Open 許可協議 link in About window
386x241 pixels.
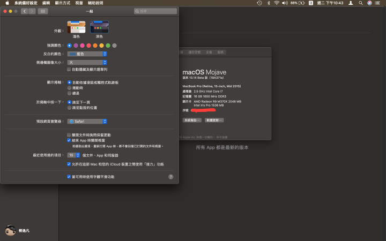[222, 137]
